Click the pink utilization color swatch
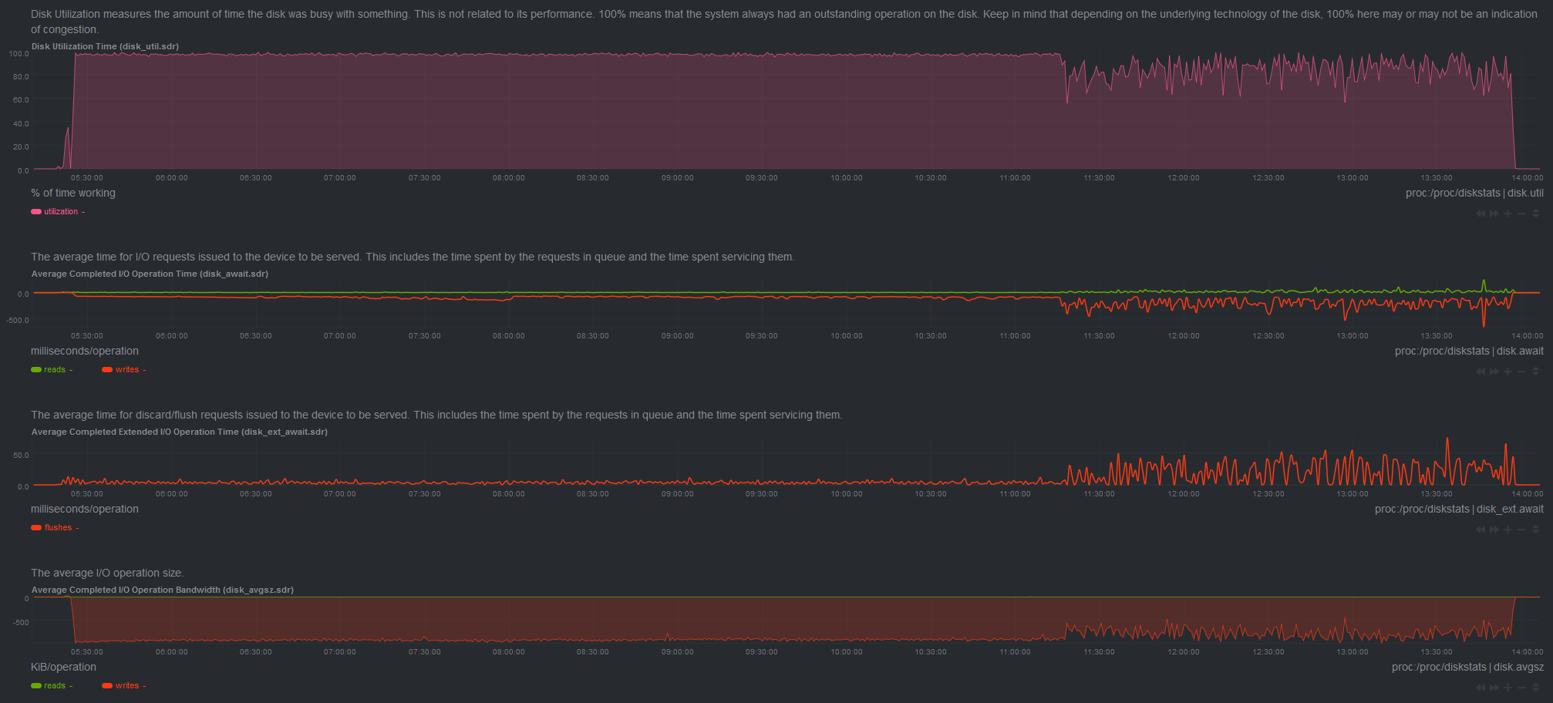The width and height of the screenshot is (1553, 703). pyautogui.click(x=36, y=211)
